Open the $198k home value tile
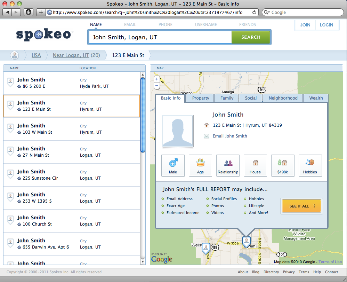The height and width of the screenshot is (282, 347). coord(283,165)
